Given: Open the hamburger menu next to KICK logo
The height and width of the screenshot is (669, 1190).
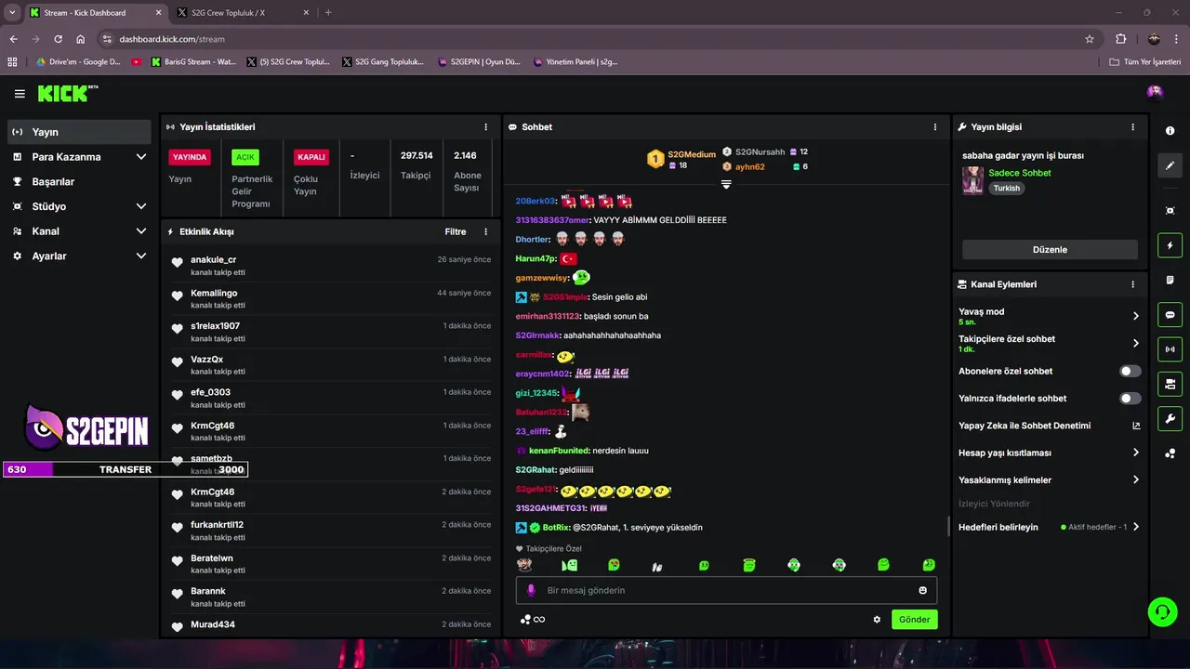Looking at the screenshot, I should 20,94.
